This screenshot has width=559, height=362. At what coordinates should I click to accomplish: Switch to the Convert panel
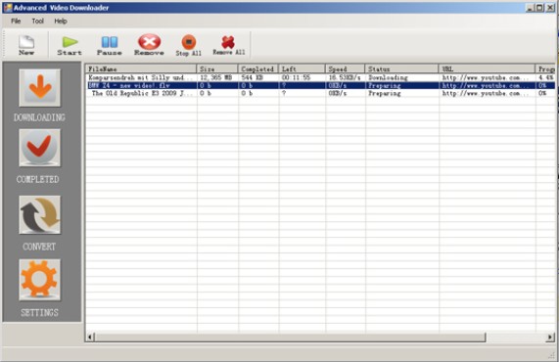tap(39, 214)
